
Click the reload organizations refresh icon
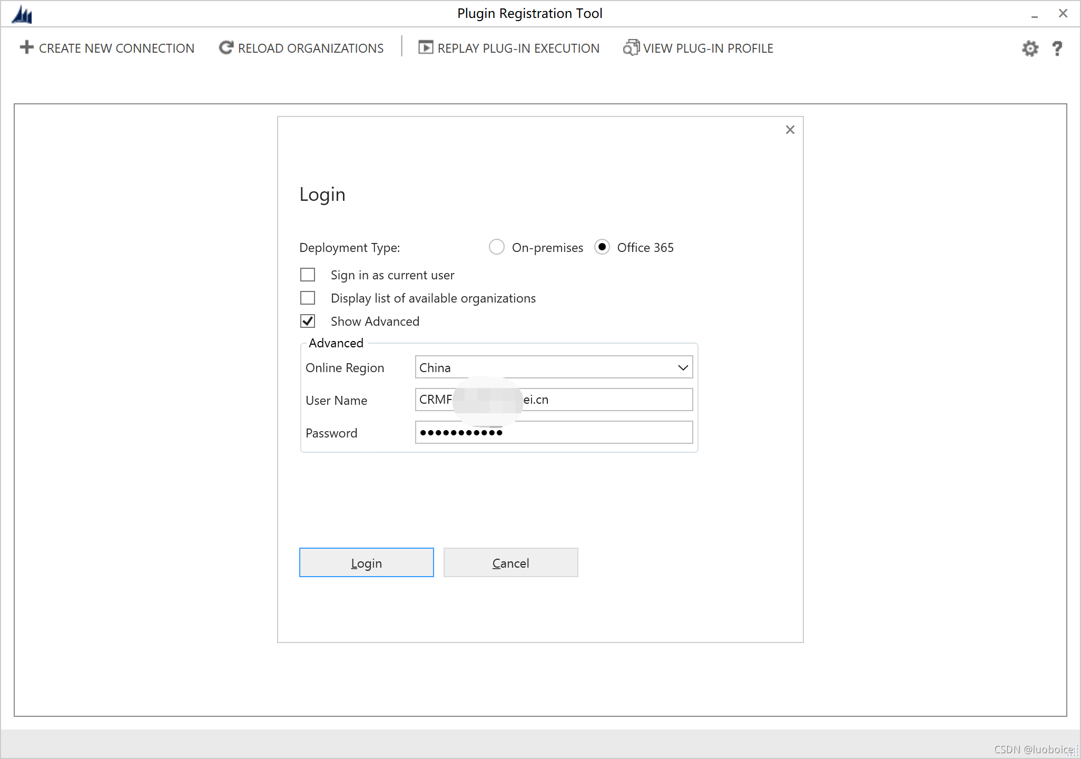tap(226, 47)
